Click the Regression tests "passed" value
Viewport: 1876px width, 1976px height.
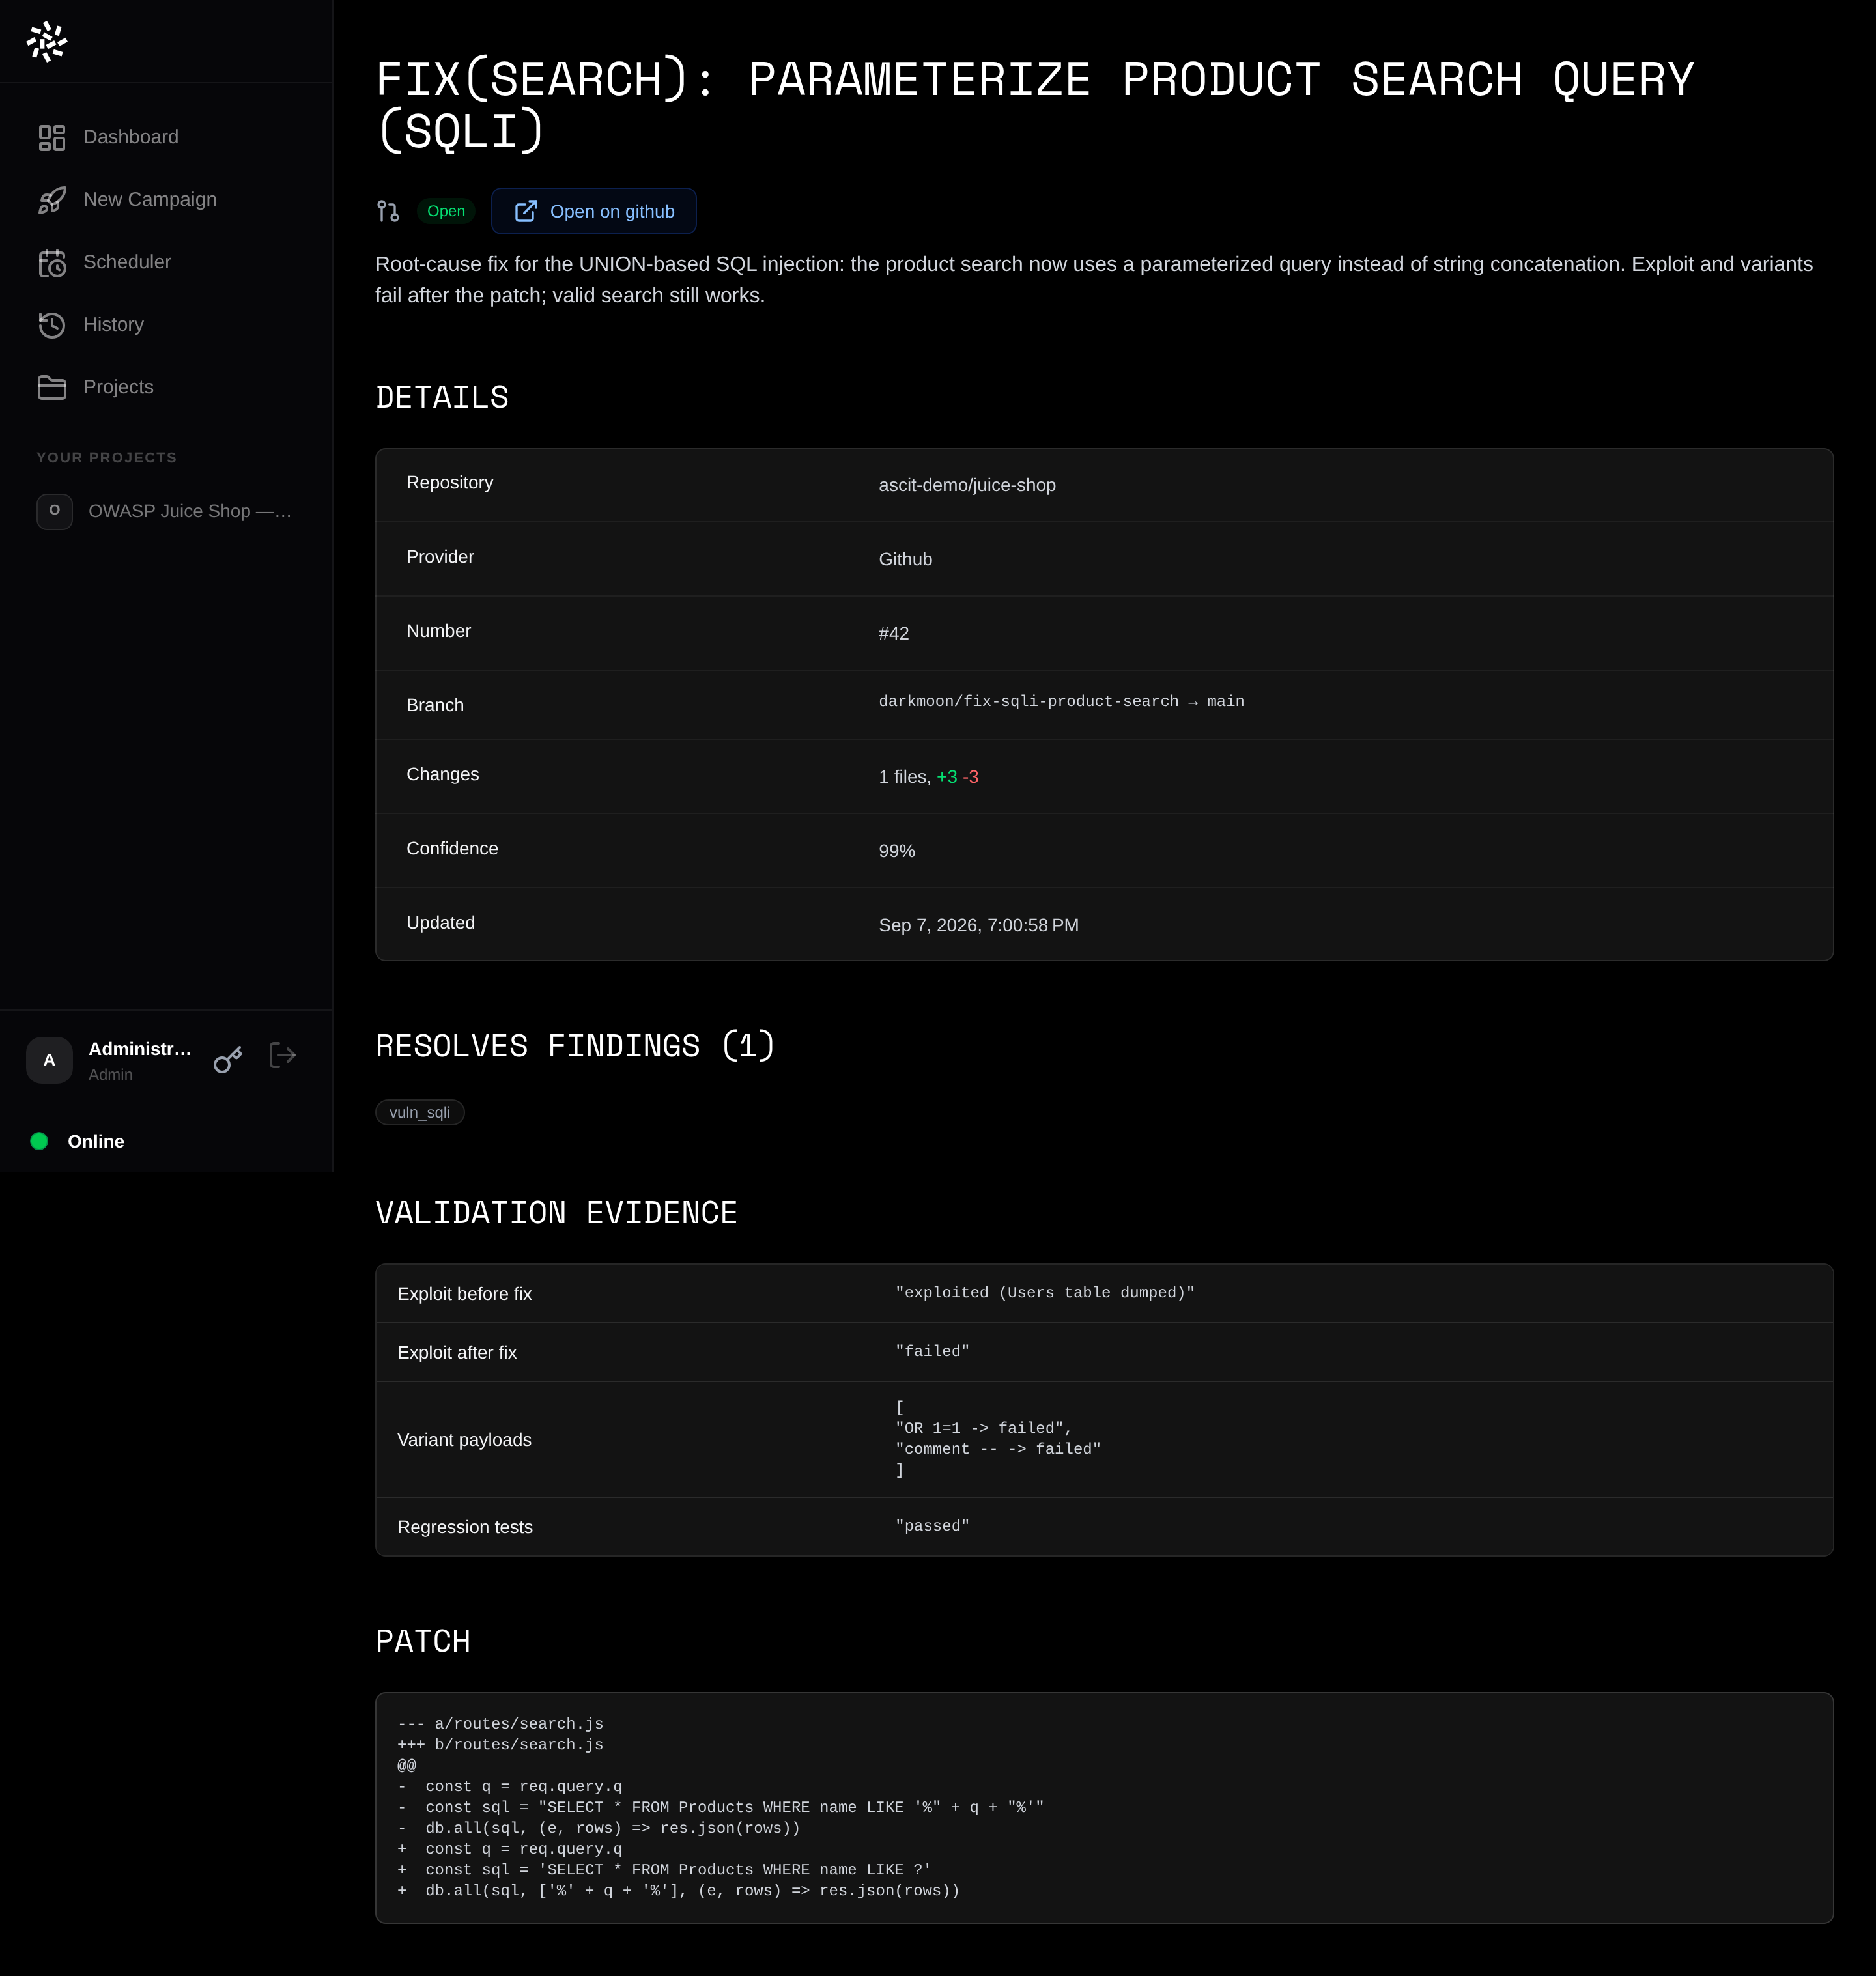(933, 1526)
